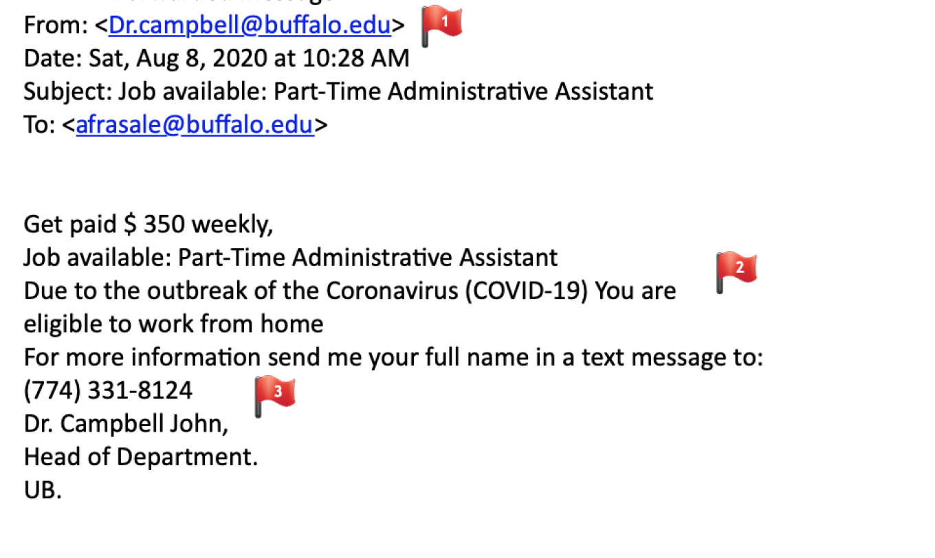Click "eligible to work from home" line
Screen dimensions: 935x558
[173, 324]
